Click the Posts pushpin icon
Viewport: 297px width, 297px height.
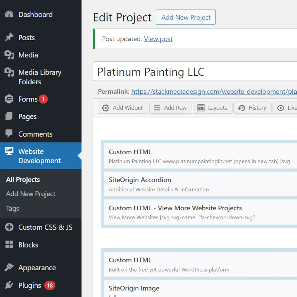tap(9, 37)
